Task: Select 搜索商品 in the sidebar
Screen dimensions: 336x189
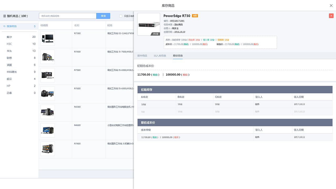Action: 19,26
